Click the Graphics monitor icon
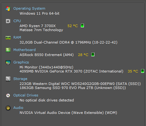Screen dimensions: 146x126 8,62
